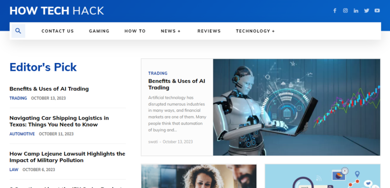Open the Facebook social icon
Screen dimensions: 390x188
tap(335, 11)
